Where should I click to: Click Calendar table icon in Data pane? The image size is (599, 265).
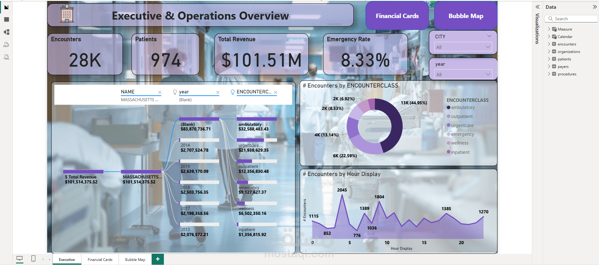tap(554, 37)
